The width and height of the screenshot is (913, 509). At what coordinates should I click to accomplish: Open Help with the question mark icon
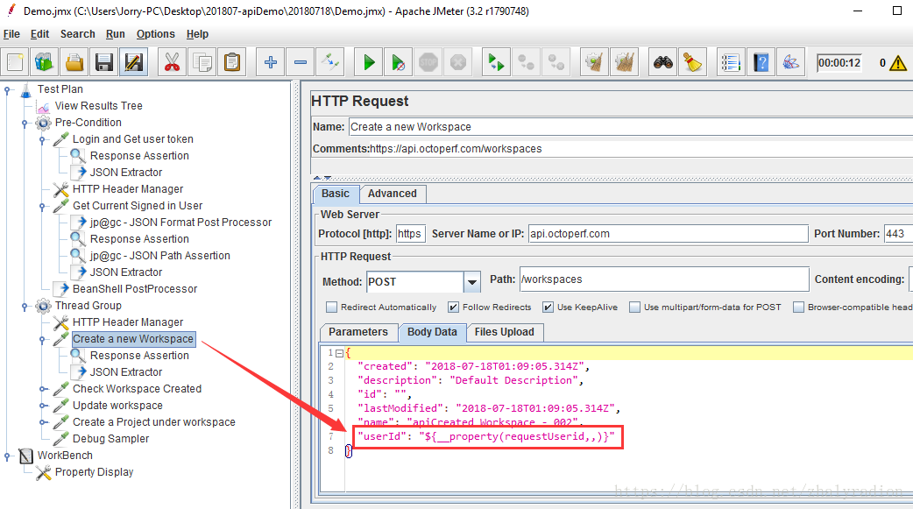(x=761, y=62)
